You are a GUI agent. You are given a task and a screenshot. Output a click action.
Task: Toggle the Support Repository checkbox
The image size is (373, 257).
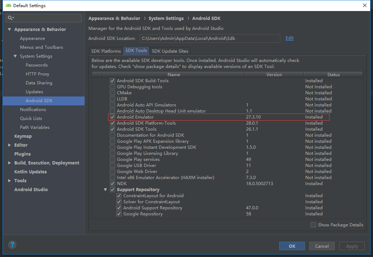(113, 189)
